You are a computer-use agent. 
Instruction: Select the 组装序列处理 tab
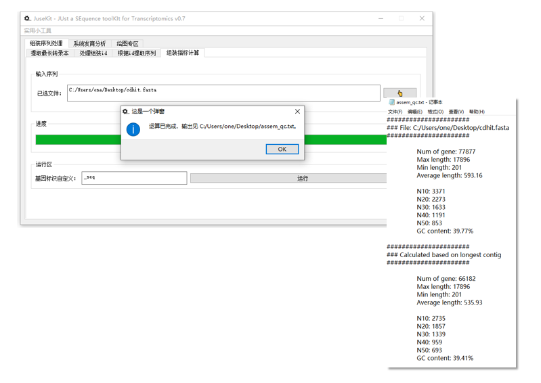click(46, 43)
